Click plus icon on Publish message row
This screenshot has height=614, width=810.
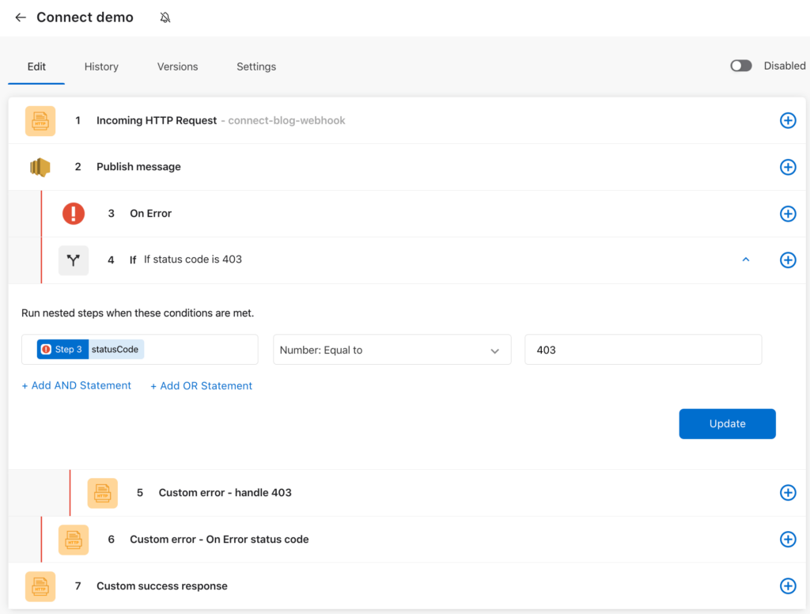point(788,167)
